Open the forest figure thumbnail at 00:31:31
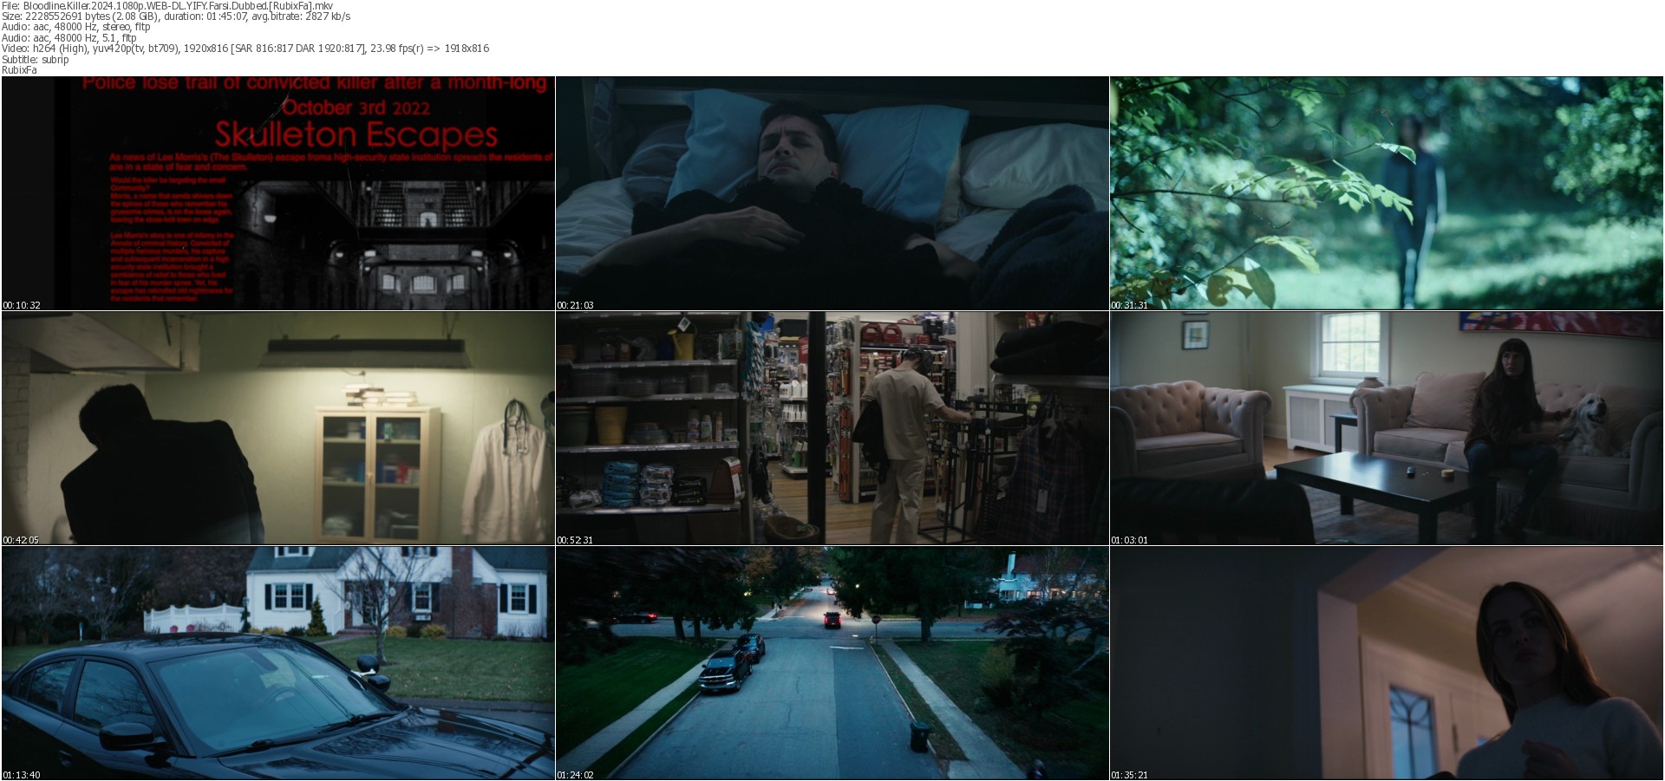Image resolution: width=1665 pixels, height=781 pixels. [1386, 192]
